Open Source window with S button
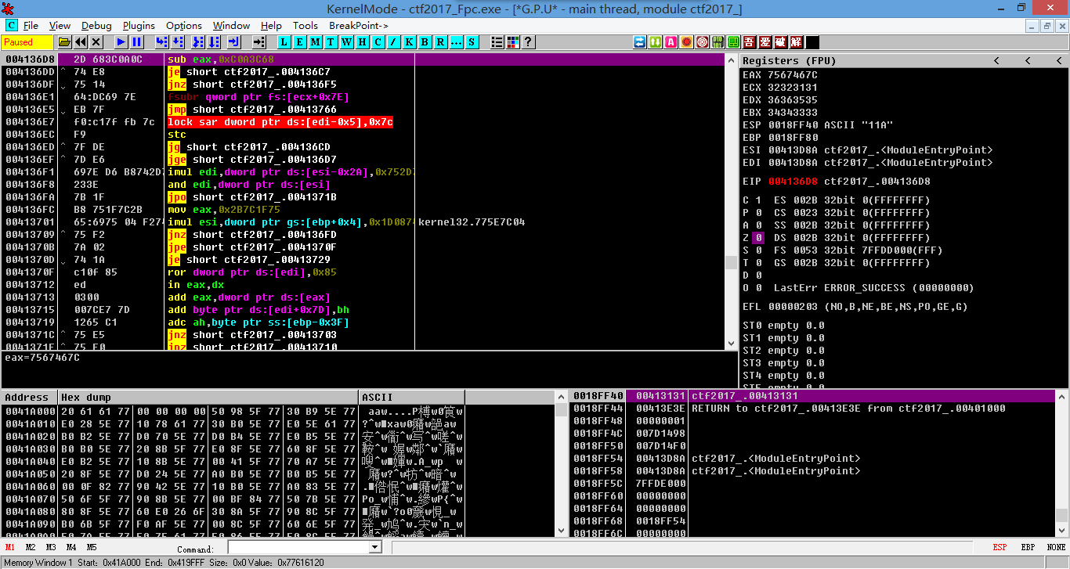Image resolution: width=1070 pixels, height=569 pixels. (x=471, y=41)
